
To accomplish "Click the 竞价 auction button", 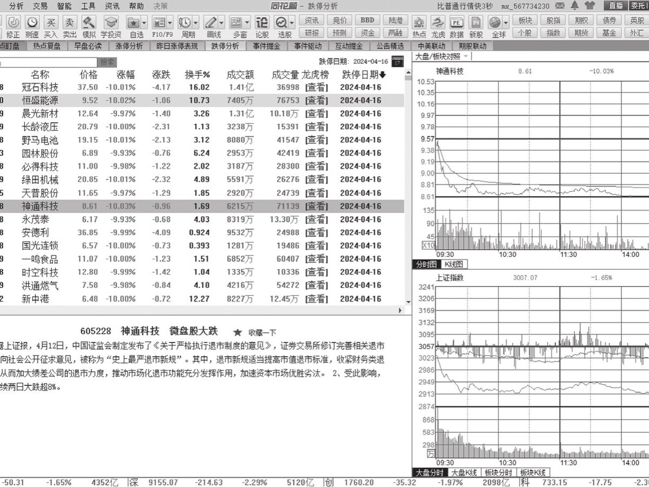I will pos(340,20).
